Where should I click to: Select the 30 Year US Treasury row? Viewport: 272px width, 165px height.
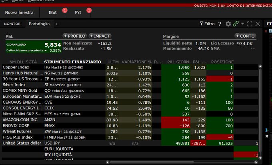pyautogui.click(x=130, y=79)
